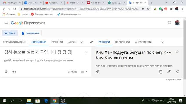Screen dimensions: 186x104
Task: Select Определить язык as source
Action: pos(14,42)
